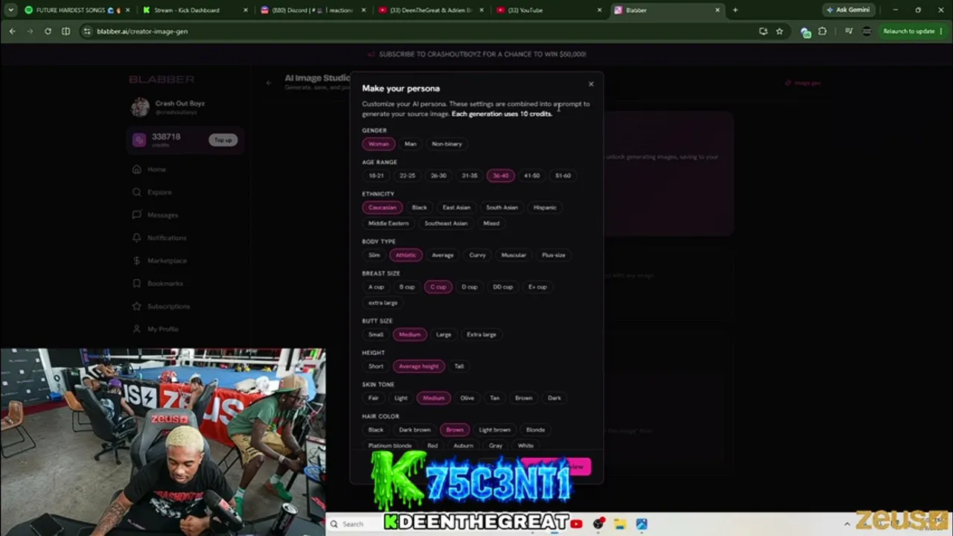953x536 pixels.
Task: Select Middle Eastern ethnicity chip
Action: pos(389,223)
